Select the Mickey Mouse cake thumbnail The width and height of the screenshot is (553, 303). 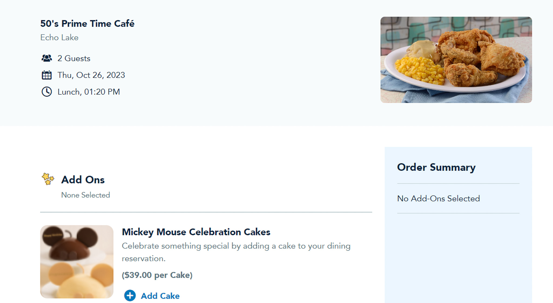click(77, 262)
